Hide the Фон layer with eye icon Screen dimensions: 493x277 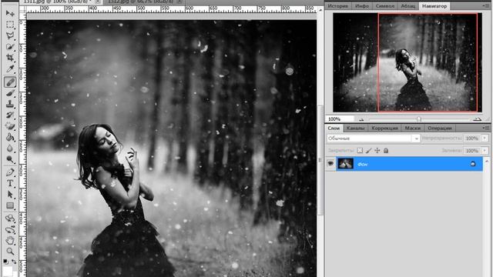[330, 164]
